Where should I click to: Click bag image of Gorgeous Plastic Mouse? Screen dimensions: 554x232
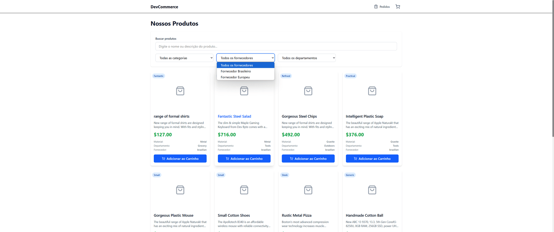coord(180,190)
